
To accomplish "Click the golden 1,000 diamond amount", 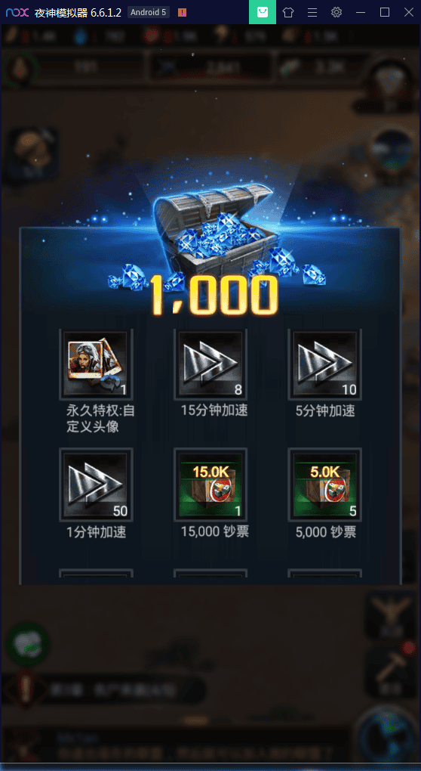I will [214, 295].
